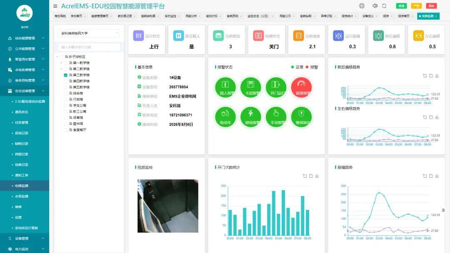450x253 pixels.
Task: Click the elevator video monitoring thumbnail
Action: (x=168, y=206)
